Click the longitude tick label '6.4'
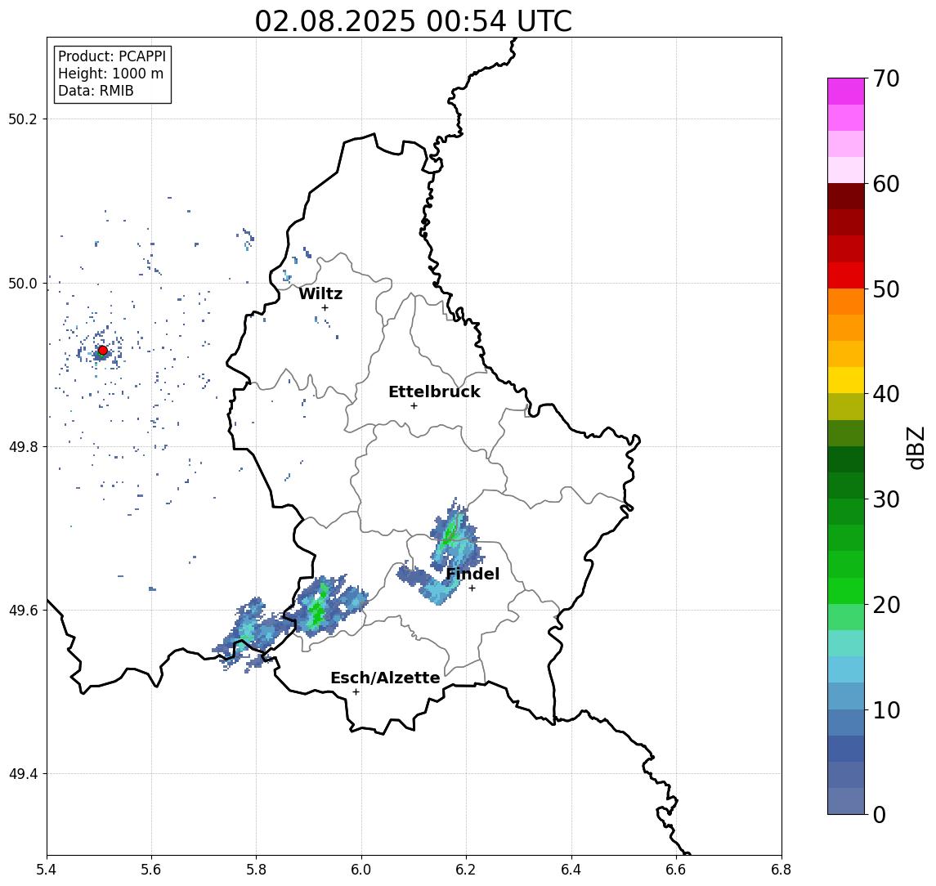The width and height of the screenshot is (936, 886). point(571,870)
